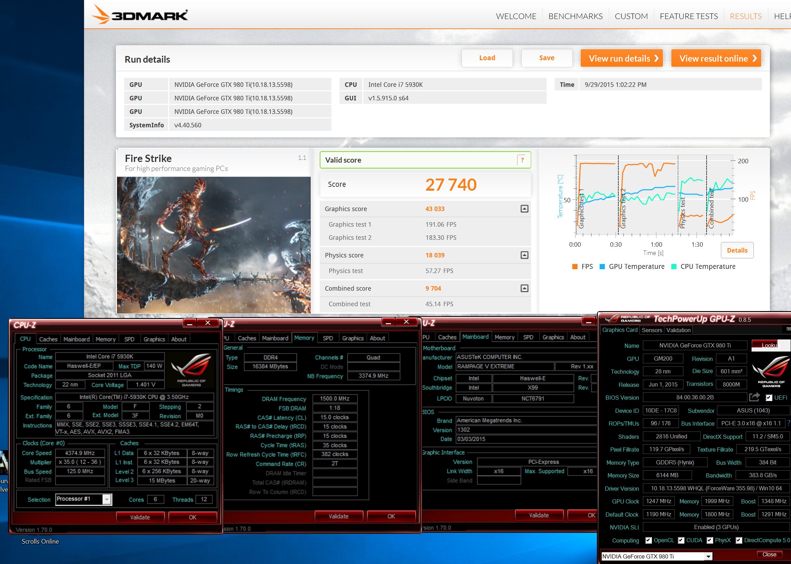The image size is (791, 564).
Task: Click OK in CPU-Z Memory window
Action: pyautogui.click(x=391, y=516)
